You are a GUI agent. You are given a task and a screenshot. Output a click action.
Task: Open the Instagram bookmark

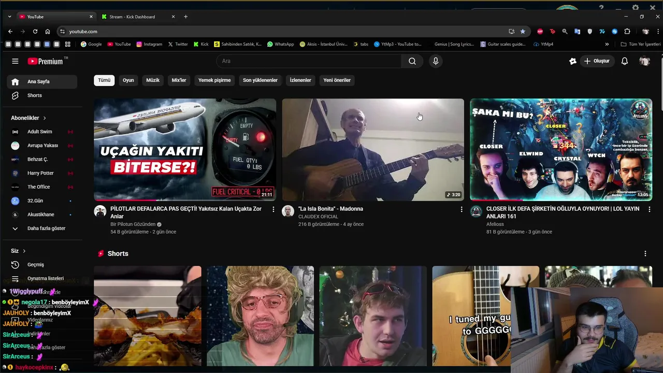click(149, 44)
